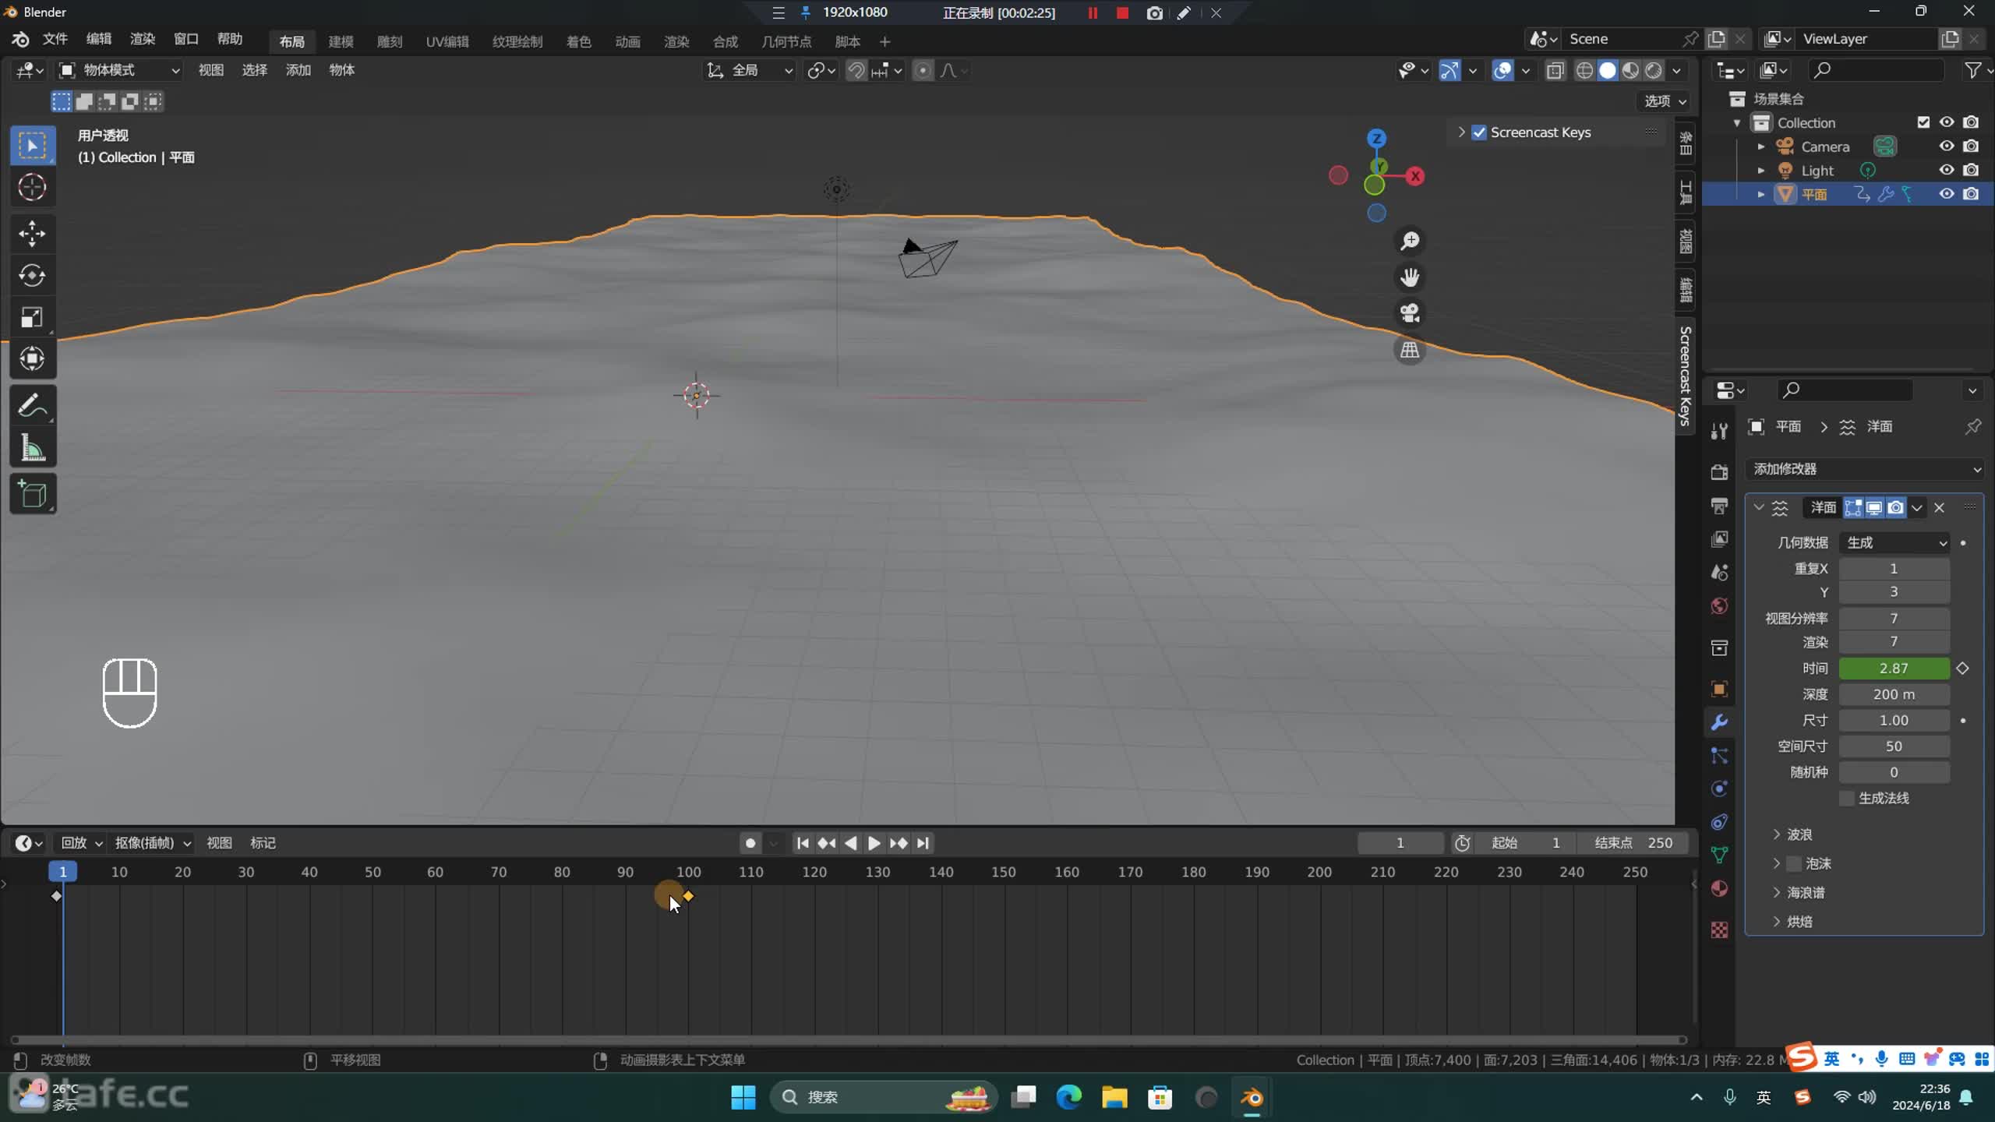
Task: Open the World properties tab icon
Action: [x=1719, y=606]
